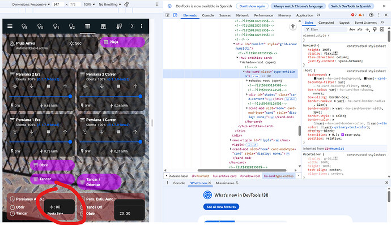Open the Home Assistant hamburger menu
The width and height of the screenshot is (391, 225).
point(10,26)
